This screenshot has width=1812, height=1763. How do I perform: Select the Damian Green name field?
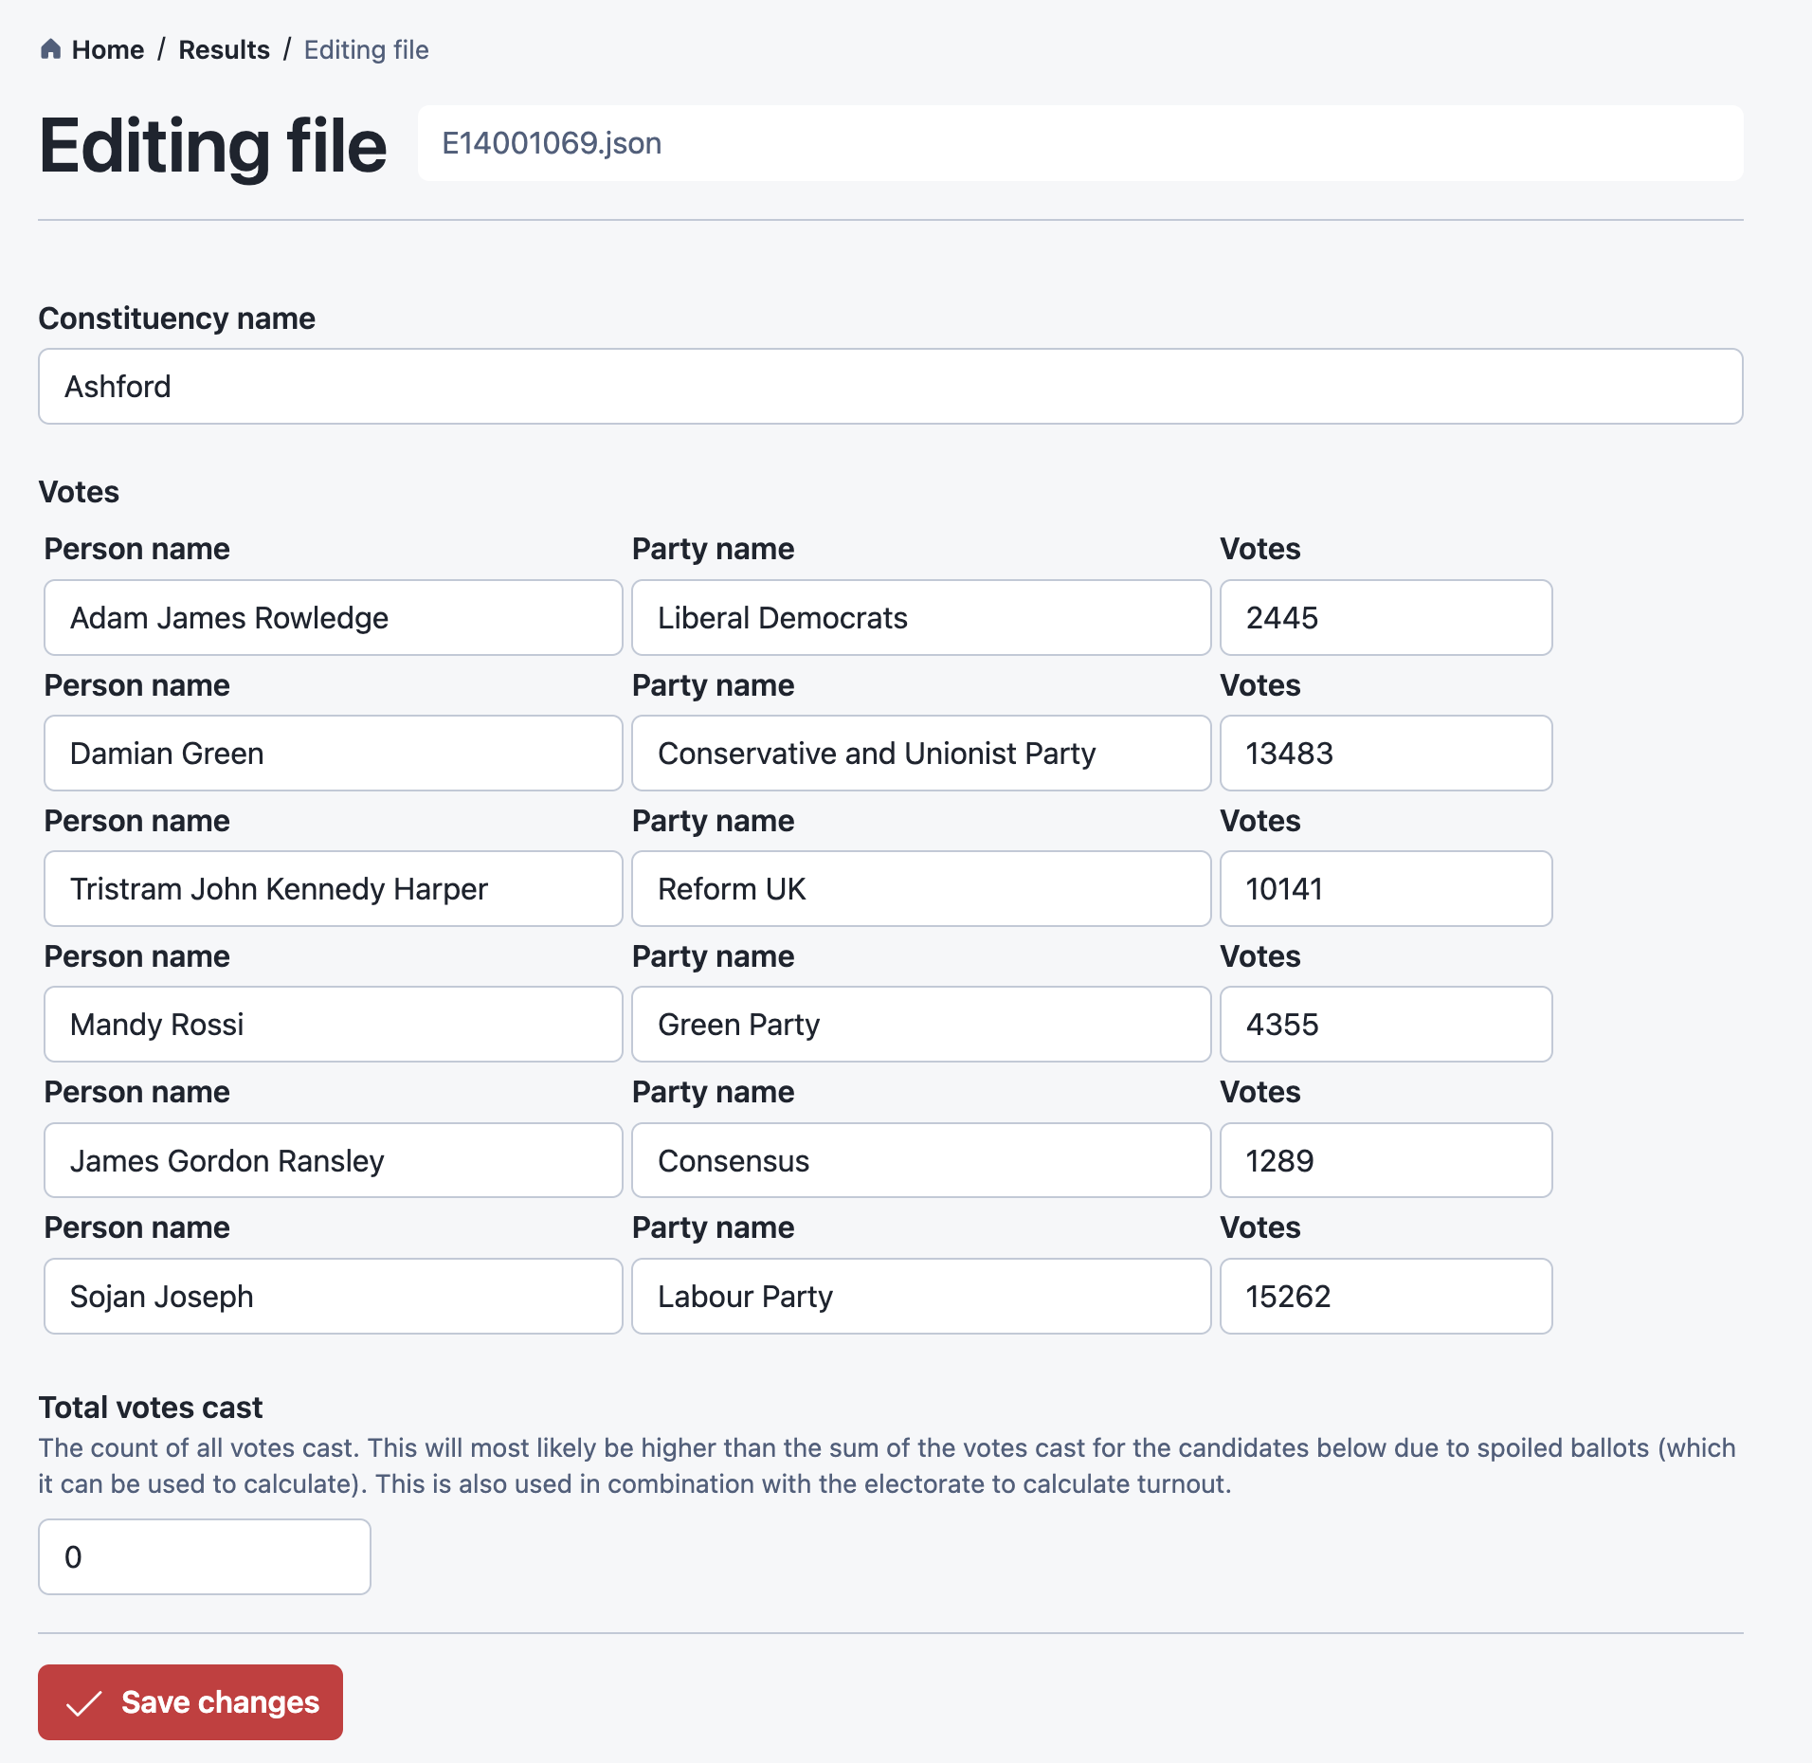(334, 754)
